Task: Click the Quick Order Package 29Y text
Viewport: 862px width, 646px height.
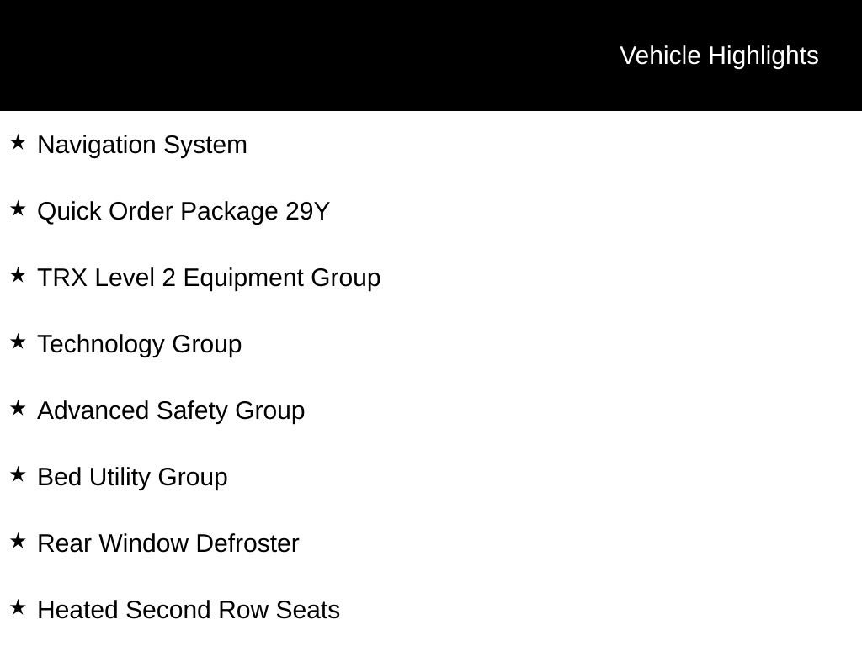Action: (184, 211)
